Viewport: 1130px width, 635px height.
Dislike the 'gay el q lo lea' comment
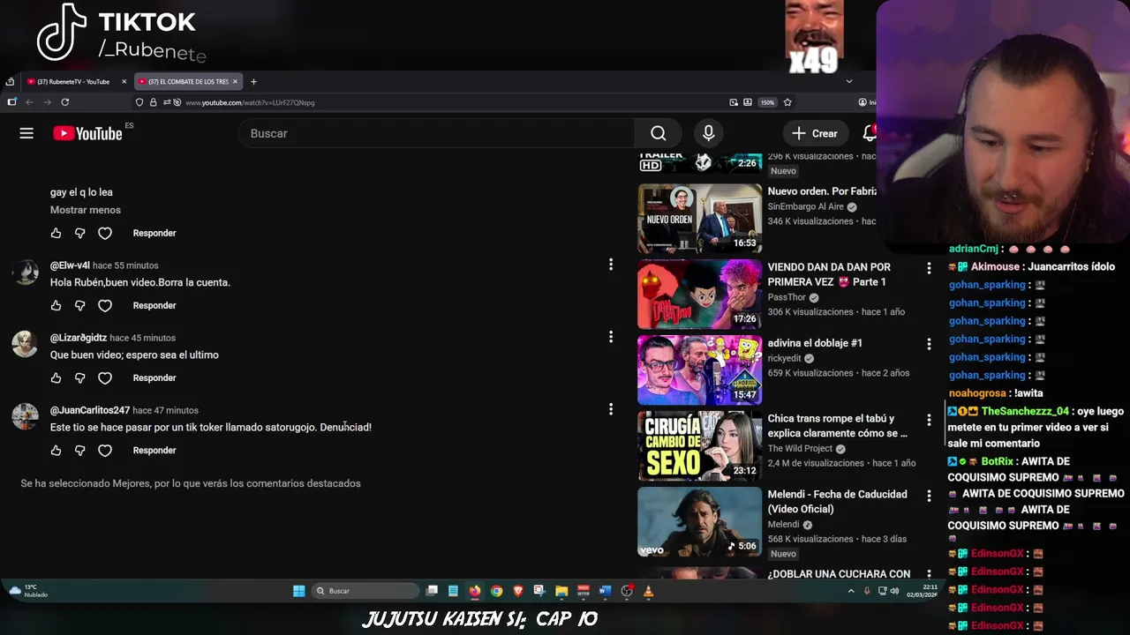tap(80, 233)
